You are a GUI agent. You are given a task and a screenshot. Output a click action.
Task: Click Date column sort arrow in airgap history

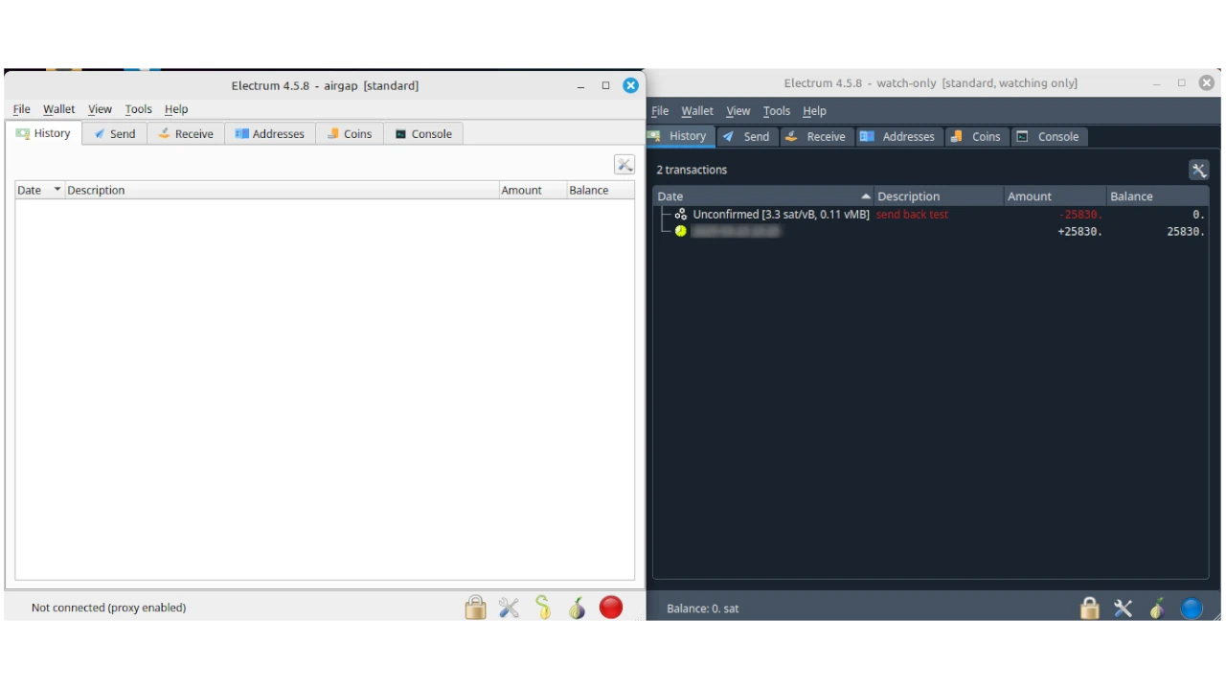coord(57,190)
